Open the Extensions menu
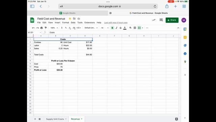This screenshot has height=122, width=216. click(x=89, y=23)
